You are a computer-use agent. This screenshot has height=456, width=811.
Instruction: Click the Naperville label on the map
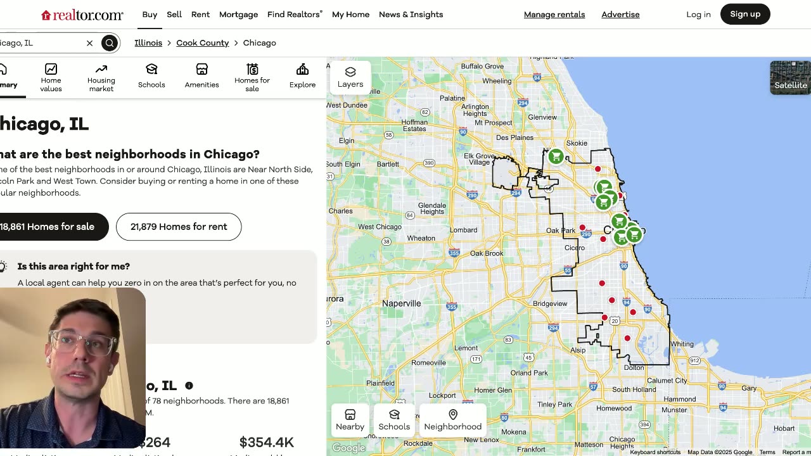tap(401, 303)
